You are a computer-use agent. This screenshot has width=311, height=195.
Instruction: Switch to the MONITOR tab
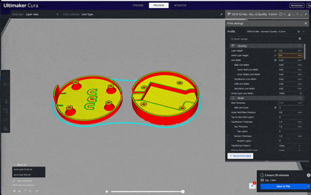(180, 5)
